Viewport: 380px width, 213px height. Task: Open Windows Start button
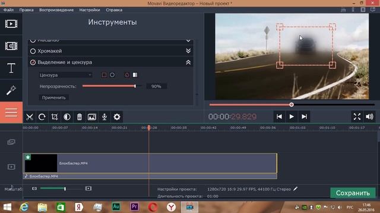[7, 207]
